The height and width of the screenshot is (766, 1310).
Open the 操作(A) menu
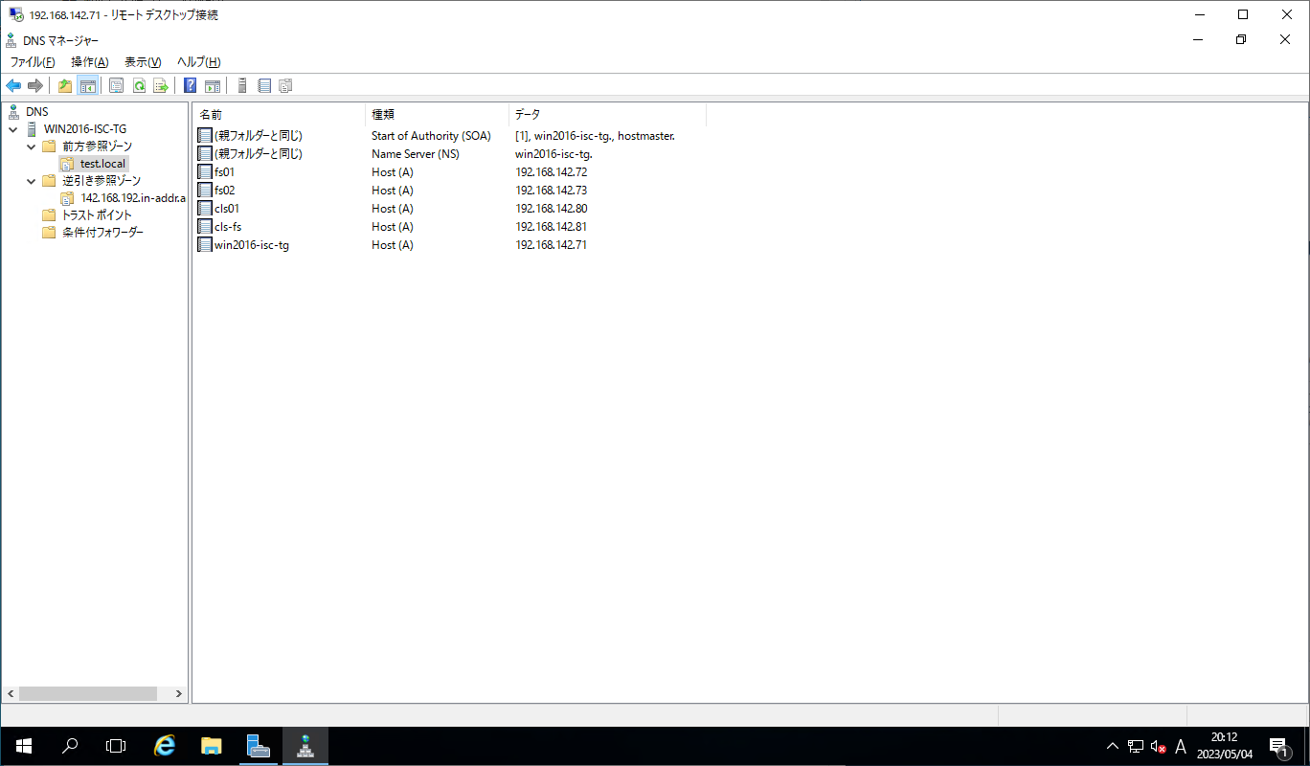click(90, 62)
